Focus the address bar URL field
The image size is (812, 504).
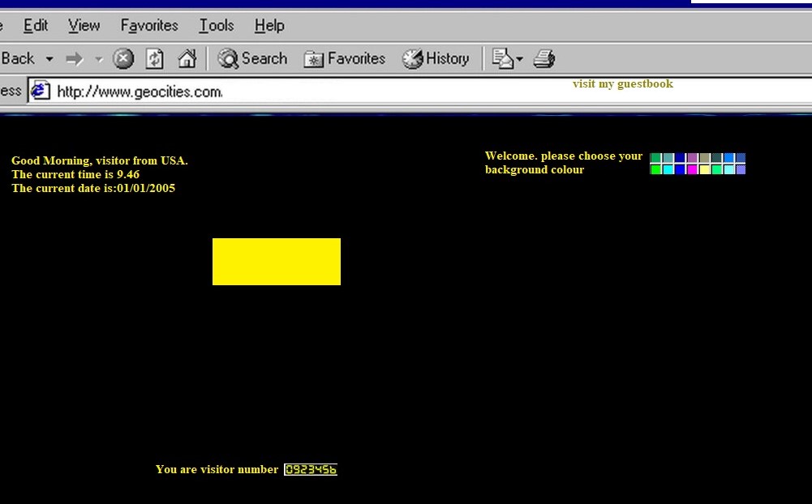pyautogui.click(x=419, y=92)
